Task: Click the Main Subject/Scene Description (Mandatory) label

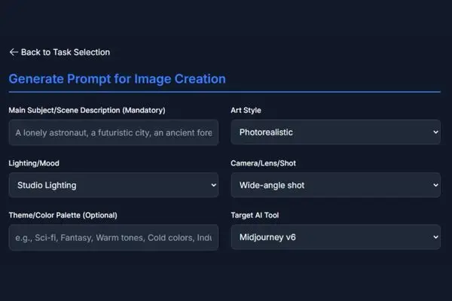Action: (x=87, y=111)
